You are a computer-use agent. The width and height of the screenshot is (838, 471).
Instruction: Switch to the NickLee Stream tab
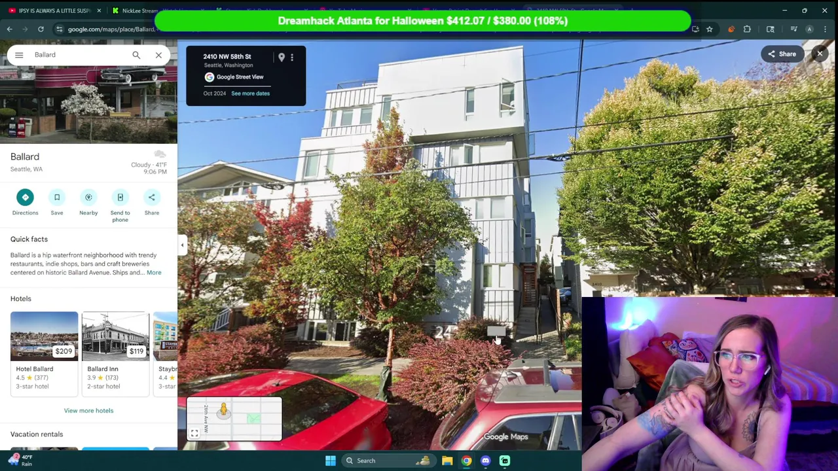coord(157,10)
